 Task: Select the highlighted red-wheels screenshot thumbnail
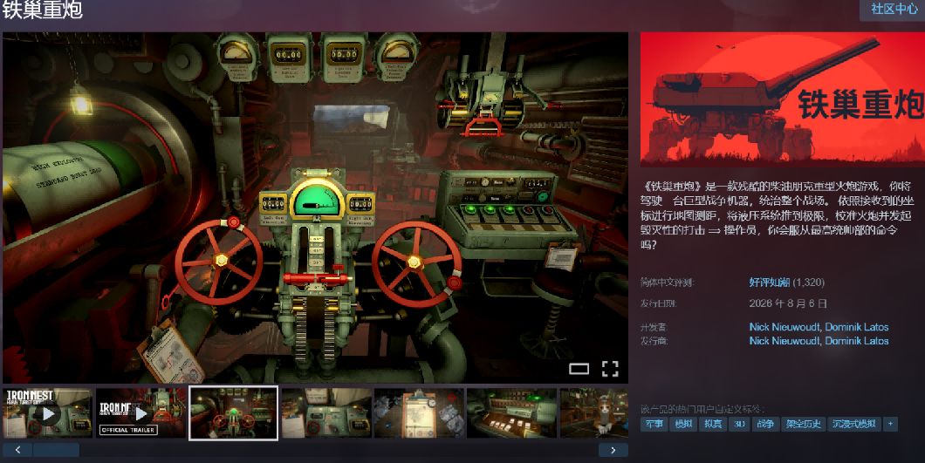tap(233, 413)
